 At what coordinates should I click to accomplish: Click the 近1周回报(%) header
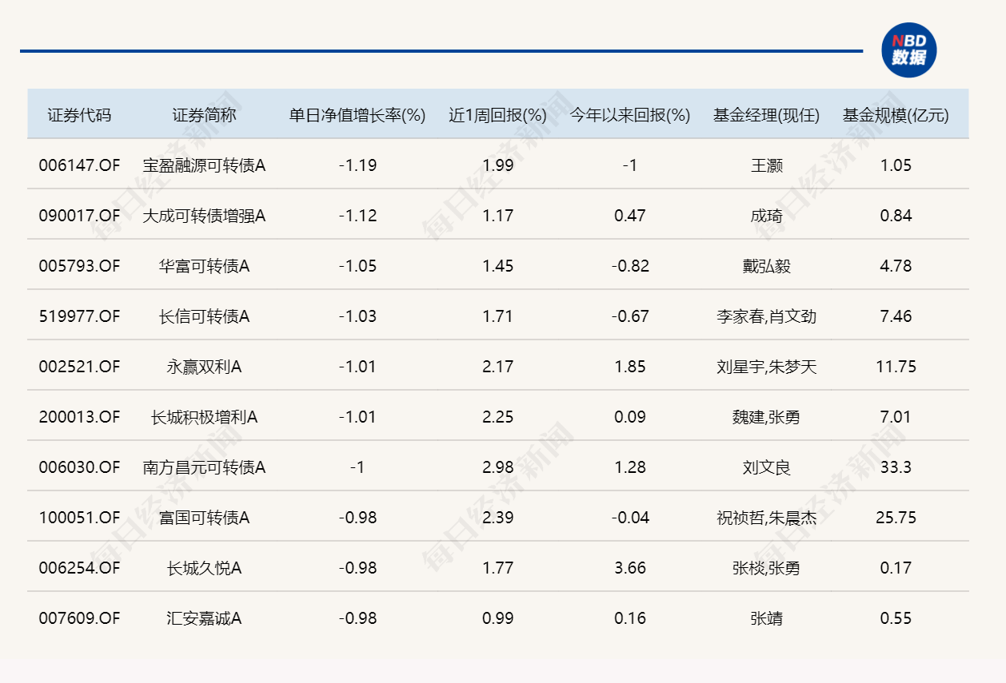[x=496, y=113]
